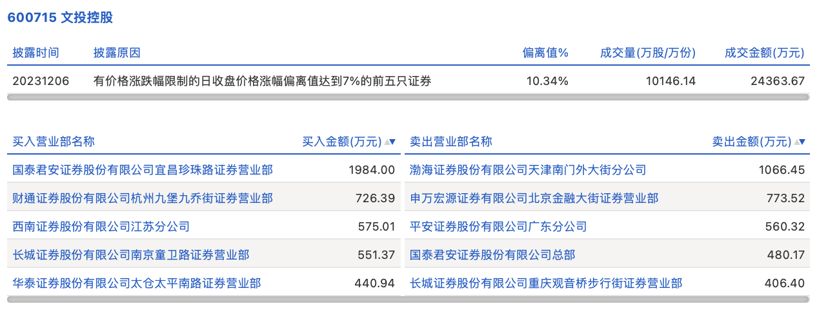Sort by buy amount arrows icon
Screen dimensions: 817x313
(x=390, y=142)
